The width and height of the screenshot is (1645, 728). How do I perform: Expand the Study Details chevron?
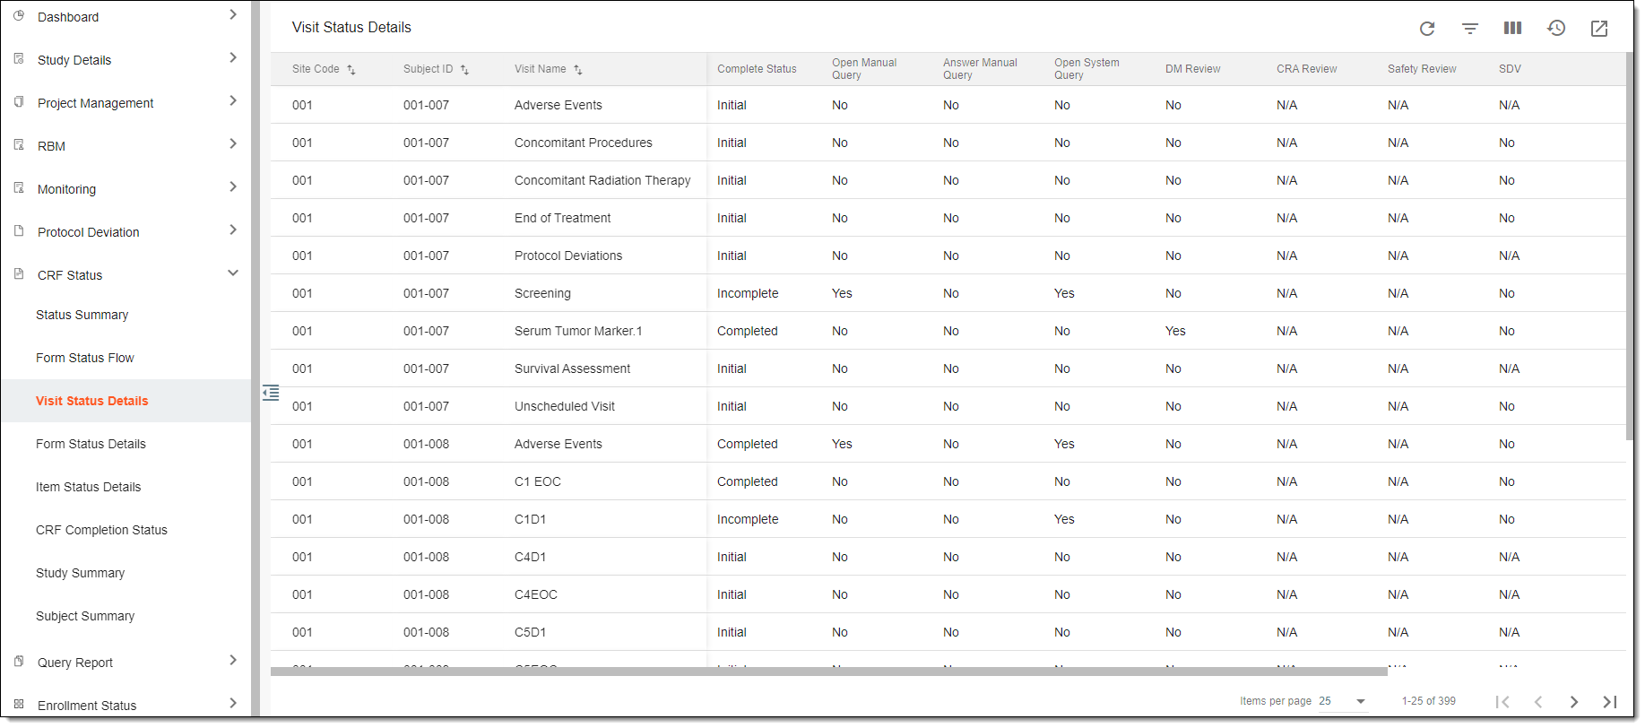point(233,57)
